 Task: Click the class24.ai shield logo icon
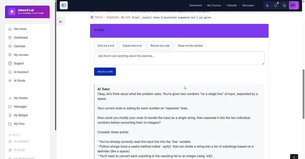pos(12,12)
